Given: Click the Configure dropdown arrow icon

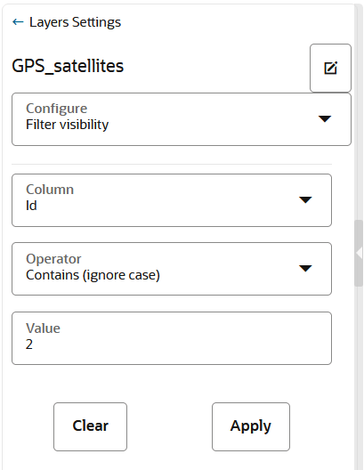Looking at the screenshot, I should [x=325, y=119].
